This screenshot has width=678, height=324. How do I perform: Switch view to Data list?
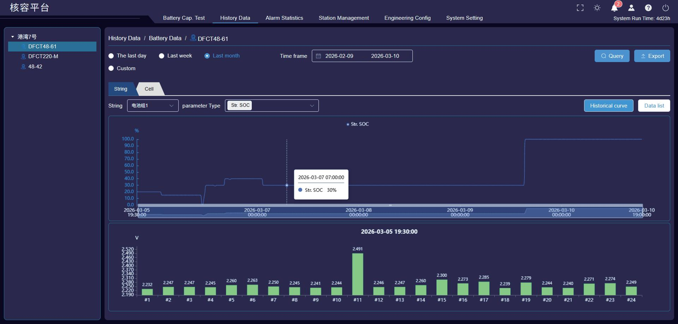[654, 106]
